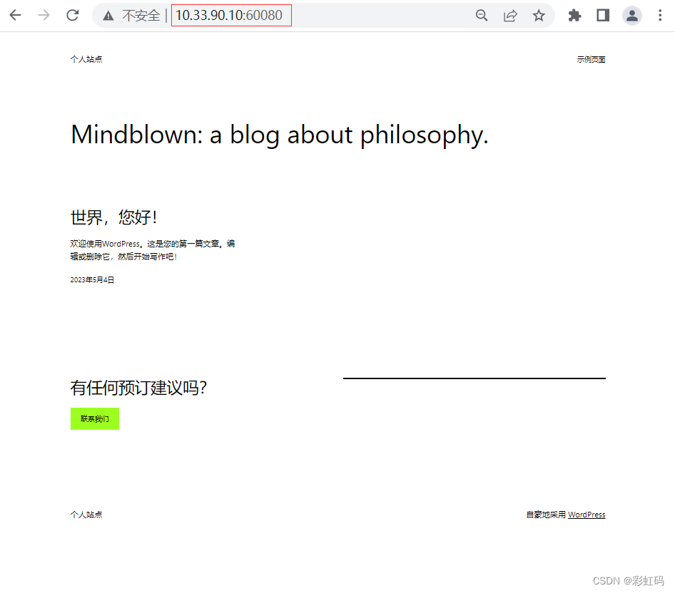Image resolution: width=675 pixels, height=593 pixels.
Task: Open the Extensions puzzle icon
Action: [x=574, y=16]
